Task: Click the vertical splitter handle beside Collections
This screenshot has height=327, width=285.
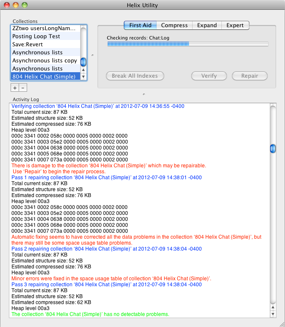Action: click(x=92, y=55)
